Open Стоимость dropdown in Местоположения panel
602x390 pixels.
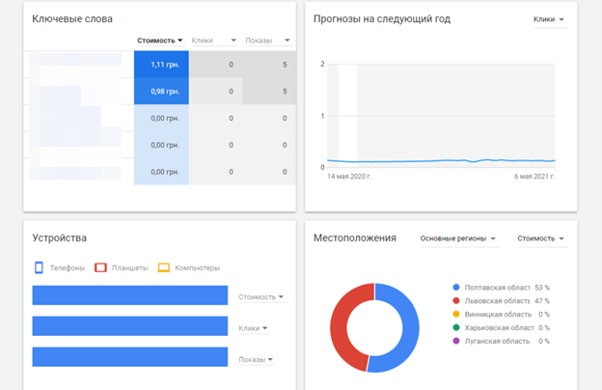(540, 238)
